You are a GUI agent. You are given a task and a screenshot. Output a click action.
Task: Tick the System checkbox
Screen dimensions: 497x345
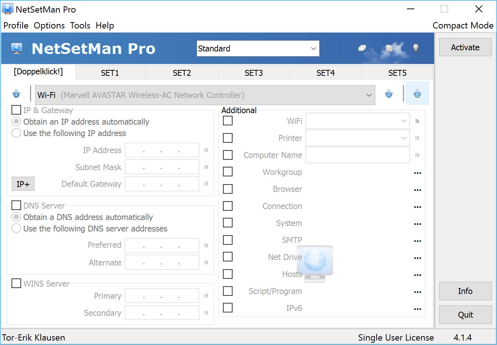(x=228, y=223)
